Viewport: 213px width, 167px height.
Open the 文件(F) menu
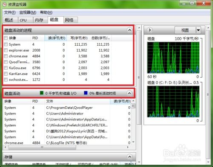(10, 12)
